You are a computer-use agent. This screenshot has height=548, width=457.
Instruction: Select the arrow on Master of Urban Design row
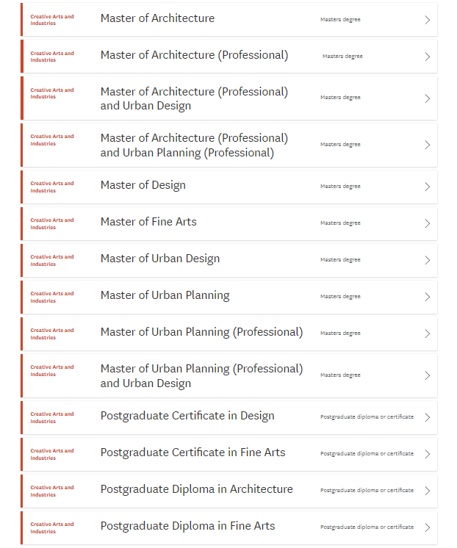click(428, 260)
